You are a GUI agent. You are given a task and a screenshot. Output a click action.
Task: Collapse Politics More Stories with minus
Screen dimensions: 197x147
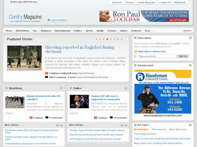click(x=126, y=125)
